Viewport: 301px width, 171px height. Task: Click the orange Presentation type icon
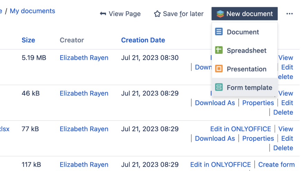(x=219, y=69)
